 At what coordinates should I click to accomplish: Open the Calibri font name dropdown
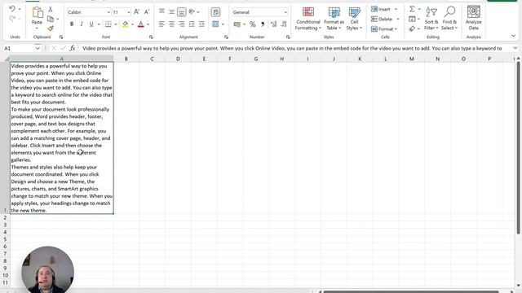pyautogui.click(x=108, y=12)
